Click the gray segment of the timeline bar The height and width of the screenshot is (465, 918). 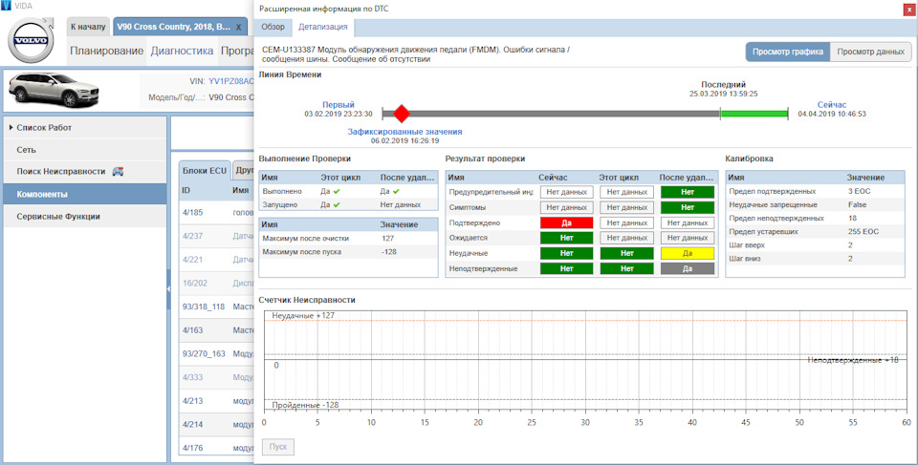[551, 114]
